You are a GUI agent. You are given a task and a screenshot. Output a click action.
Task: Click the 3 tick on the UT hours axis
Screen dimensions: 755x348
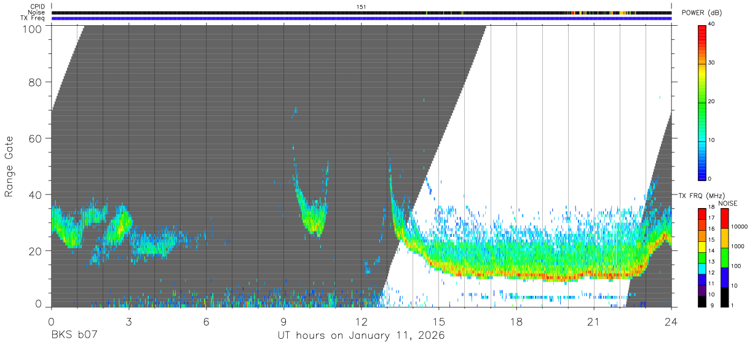pos(128,322)
